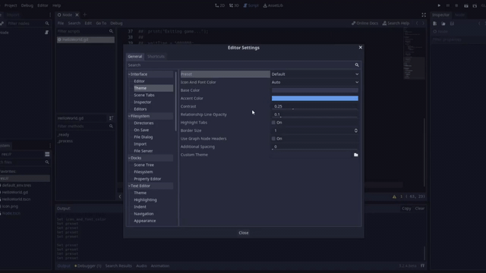Select Highlighting under Text Editor

click(145, 200)
